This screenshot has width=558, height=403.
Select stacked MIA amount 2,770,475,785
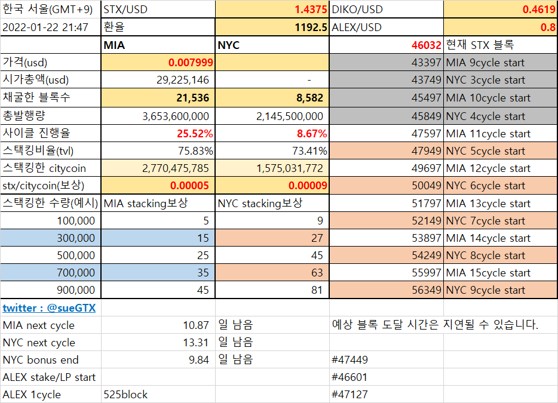[158, 168]
